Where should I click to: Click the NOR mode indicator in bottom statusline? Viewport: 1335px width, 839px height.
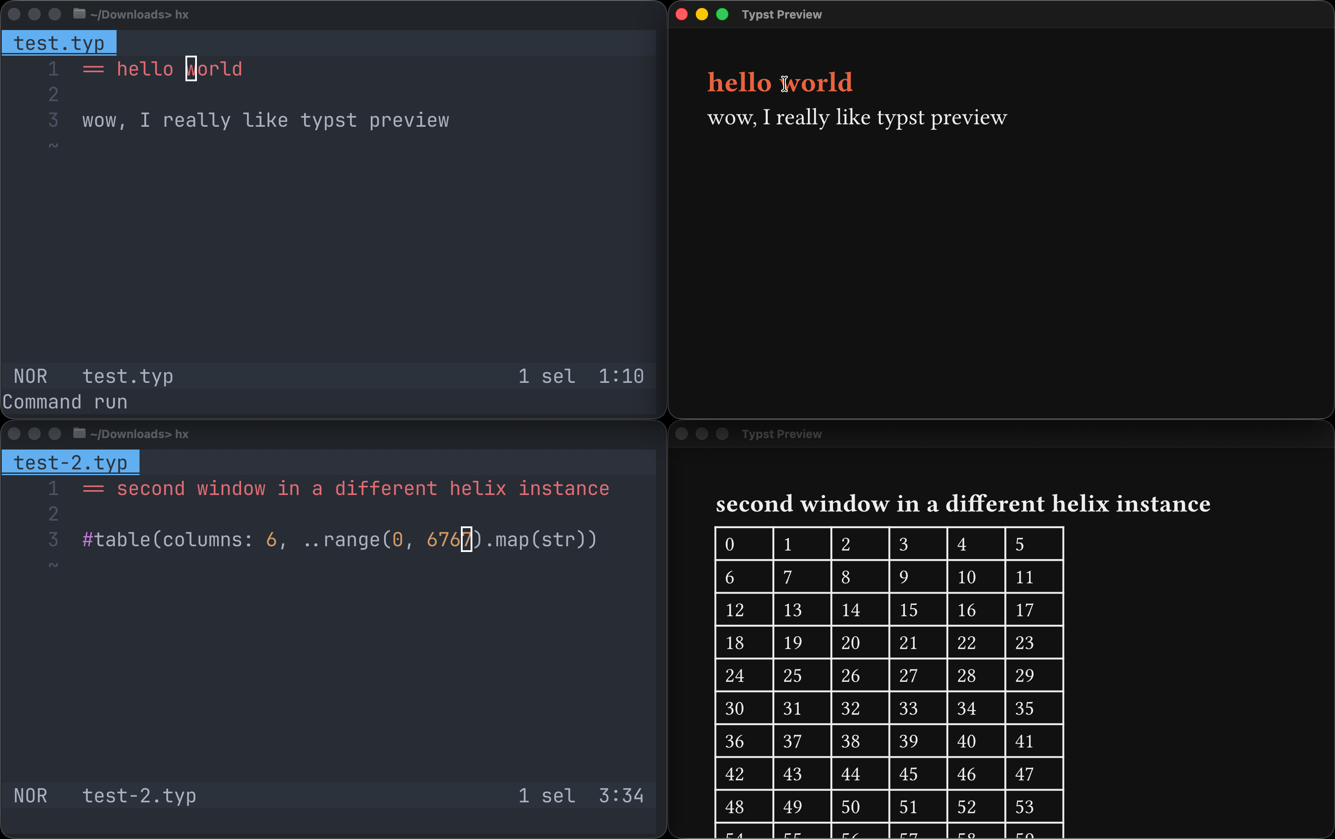tap(30, 796)
